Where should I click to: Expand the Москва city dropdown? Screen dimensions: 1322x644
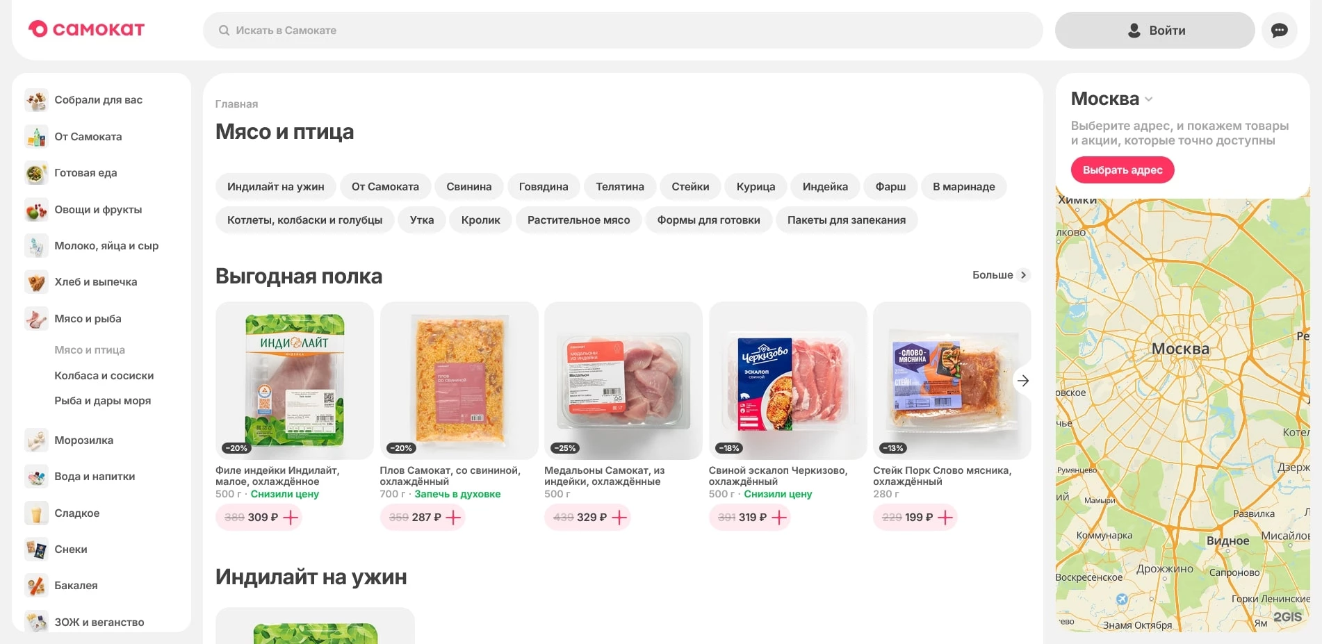tap(1149, 99)
